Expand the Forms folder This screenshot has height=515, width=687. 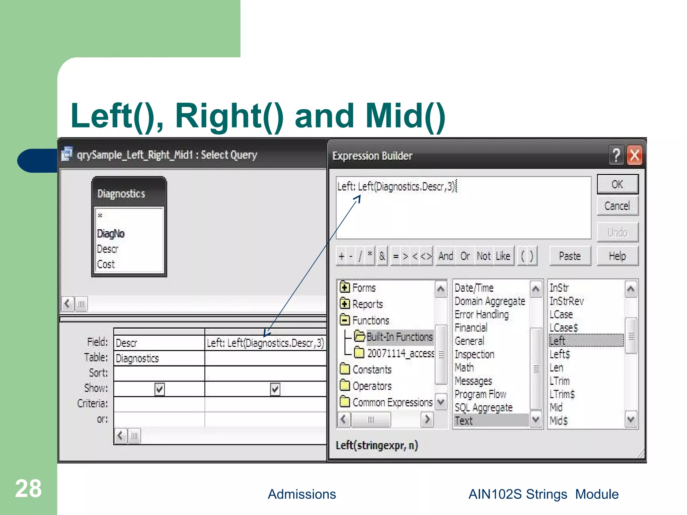[345, 287]
